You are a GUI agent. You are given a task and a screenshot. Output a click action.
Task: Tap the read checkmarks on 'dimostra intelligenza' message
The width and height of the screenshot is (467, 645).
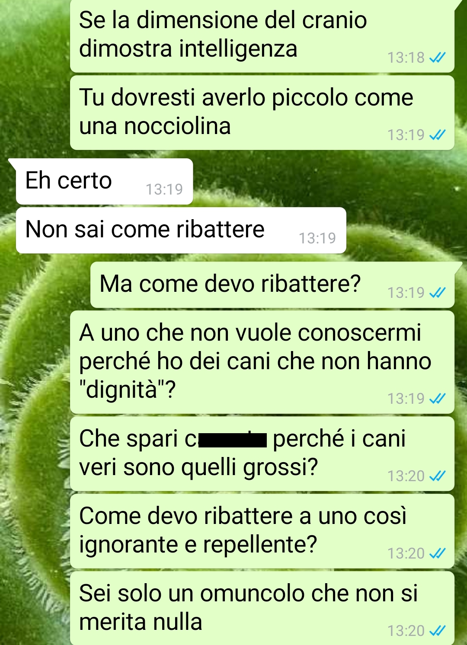click(x=437, y=57)
